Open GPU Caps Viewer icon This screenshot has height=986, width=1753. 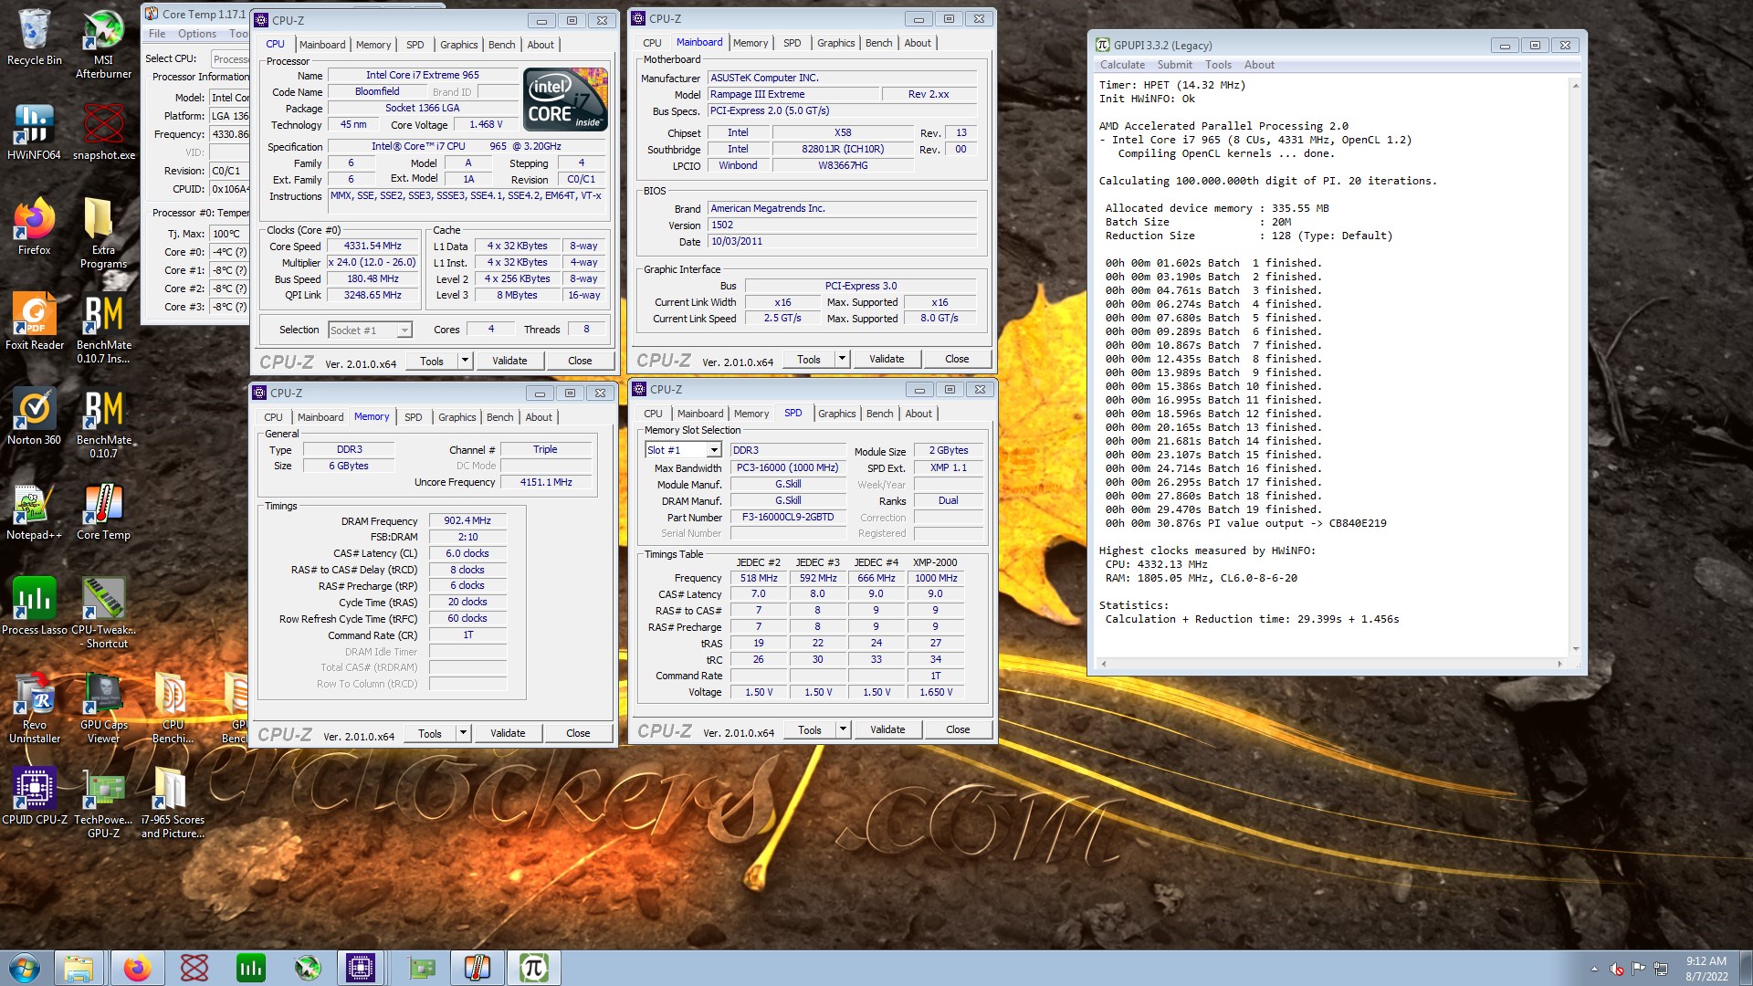pyautogui.click(x=103, y=708)
